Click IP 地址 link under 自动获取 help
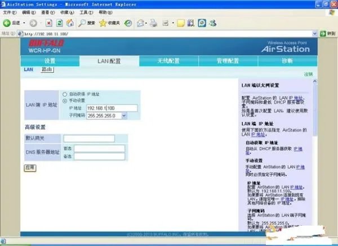The width and height of the screenshot is (338, 246). click(x=298, y=149)
